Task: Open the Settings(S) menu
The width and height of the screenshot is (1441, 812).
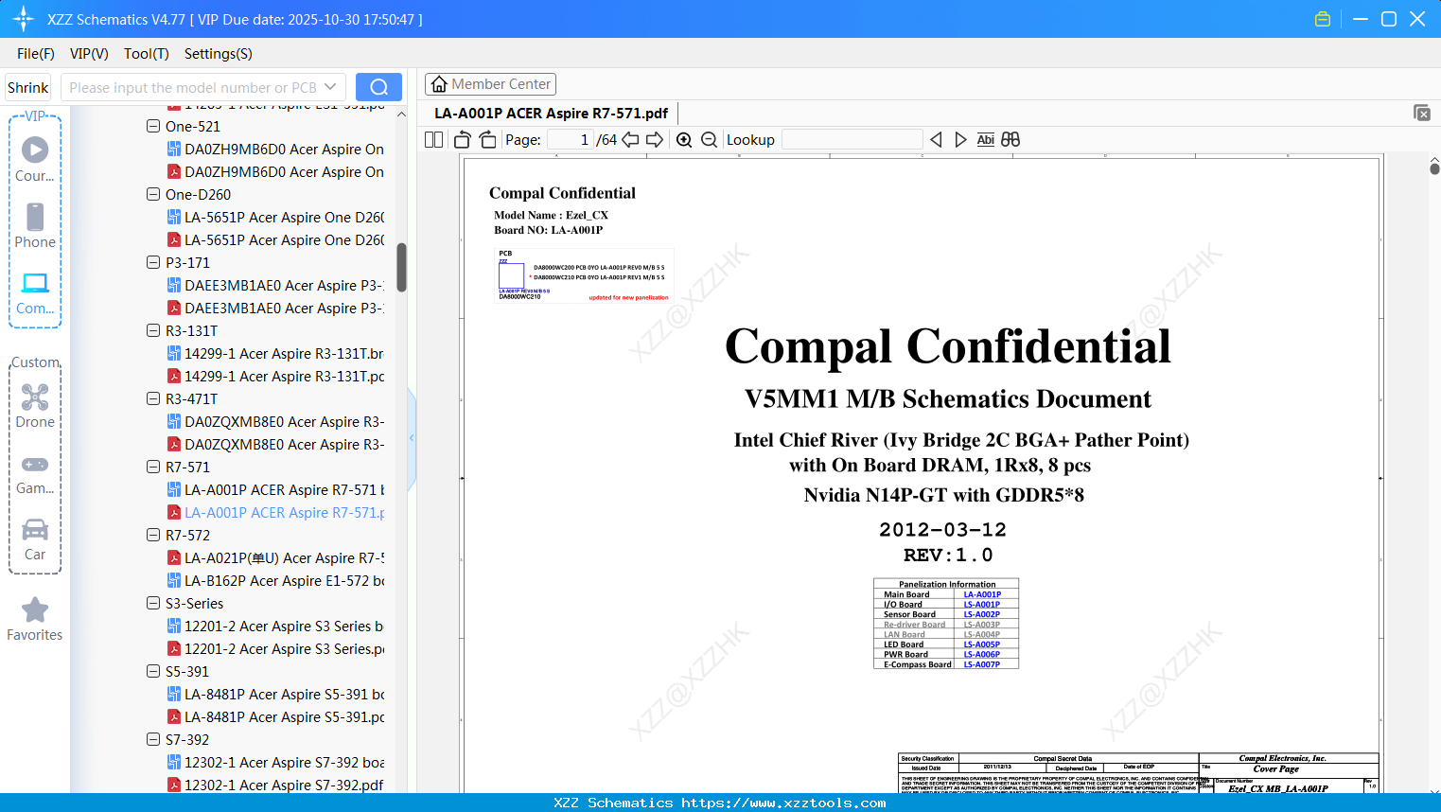Action: click(219, 54)
